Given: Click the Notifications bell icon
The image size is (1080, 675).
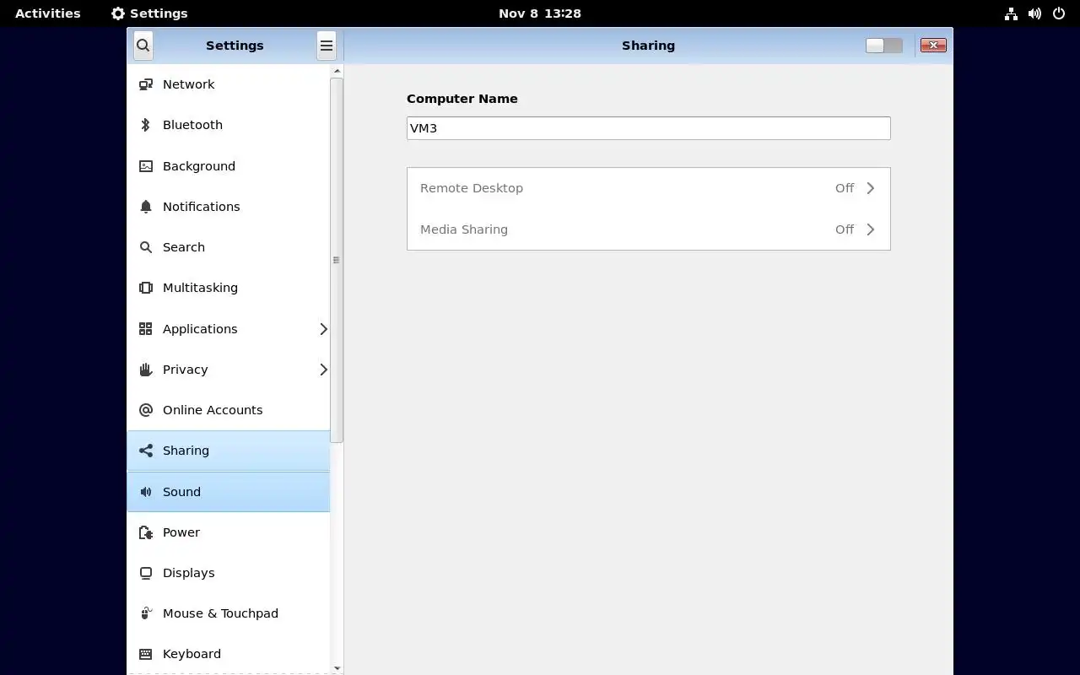Looking at the screenshot, I should [146, 207].
